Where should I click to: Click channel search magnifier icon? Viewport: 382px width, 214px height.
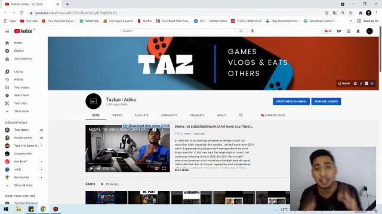[241, 115]
